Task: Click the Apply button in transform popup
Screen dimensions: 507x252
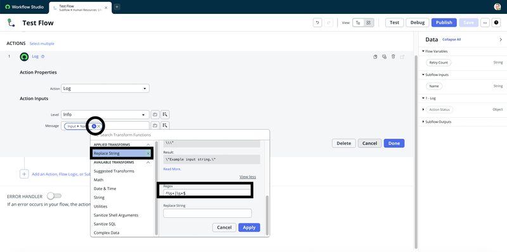Action: click(249, 227)
